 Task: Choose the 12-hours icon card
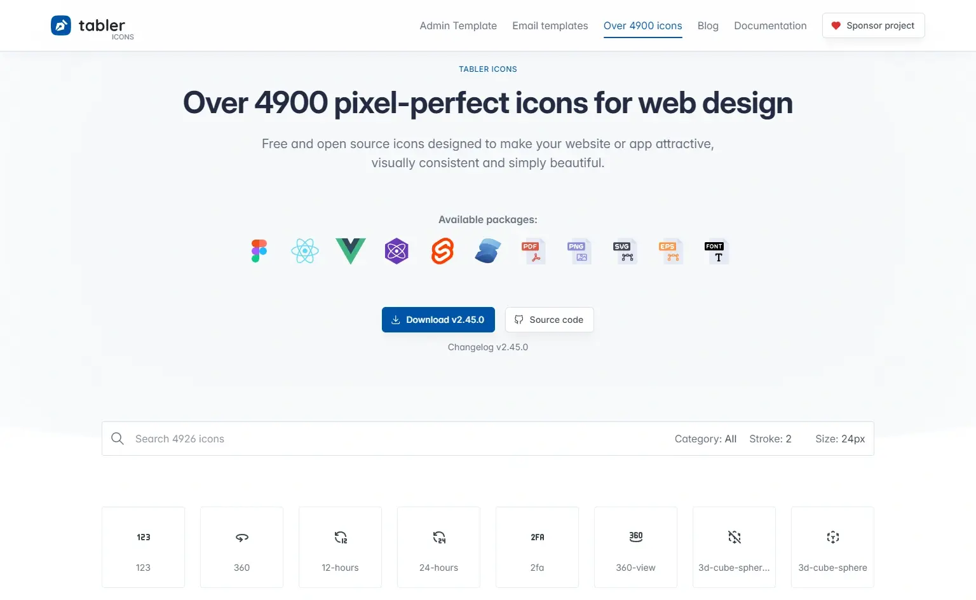[340, 547]
